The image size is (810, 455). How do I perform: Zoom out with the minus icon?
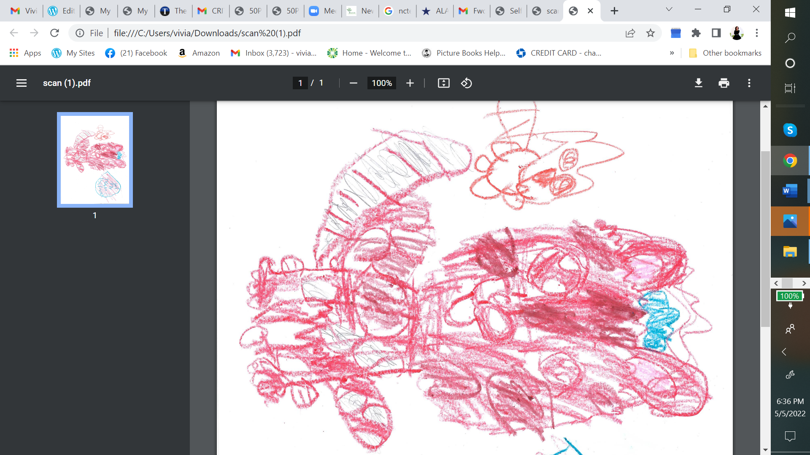(354, 83)
